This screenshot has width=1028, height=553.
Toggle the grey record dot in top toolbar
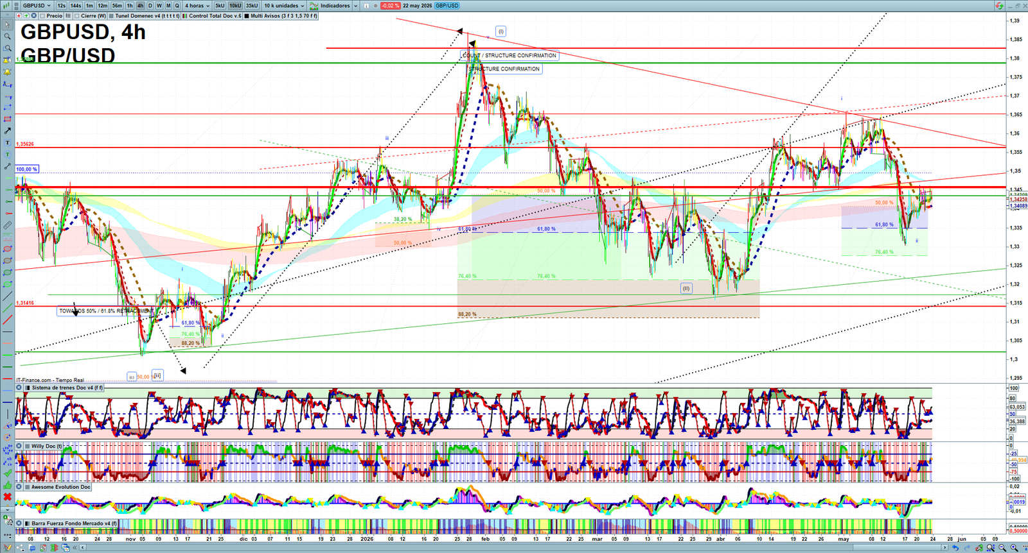coord(375,6)
